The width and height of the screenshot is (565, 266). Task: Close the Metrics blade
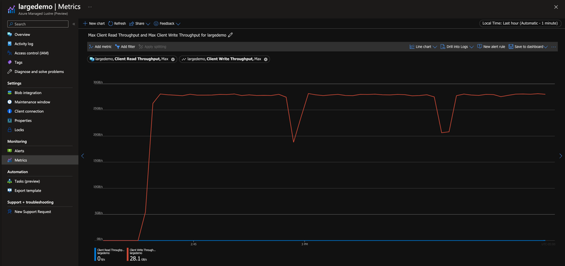pyautogui.click(x=556, y=7)
